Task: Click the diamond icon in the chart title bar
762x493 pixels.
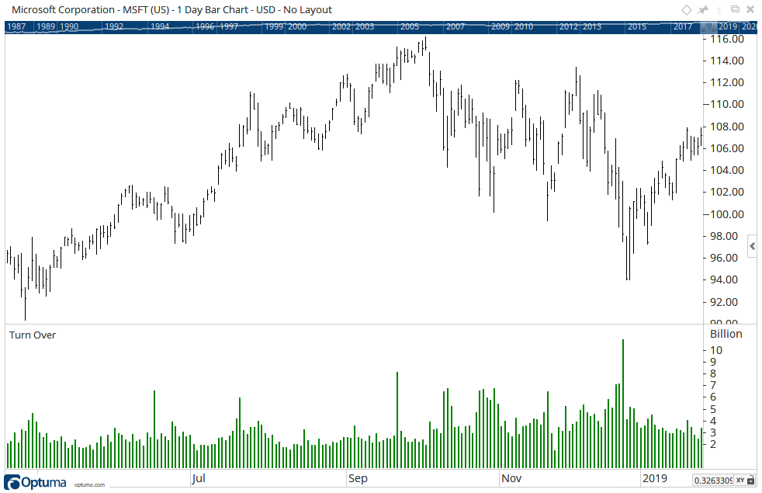Action: (686, 10)
